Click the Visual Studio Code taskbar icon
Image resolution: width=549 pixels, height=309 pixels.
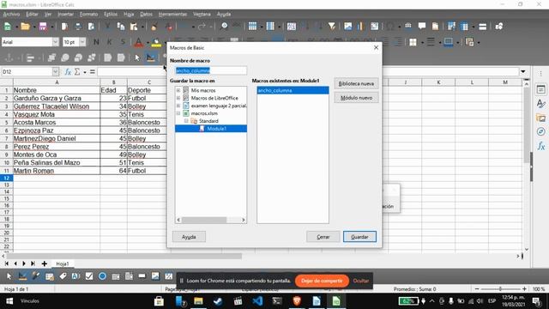pyautogui.click(x=257, y=301)
